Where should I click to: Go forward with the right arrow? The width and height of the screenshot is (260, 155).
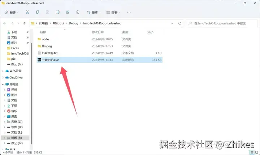tap(12, 23)
